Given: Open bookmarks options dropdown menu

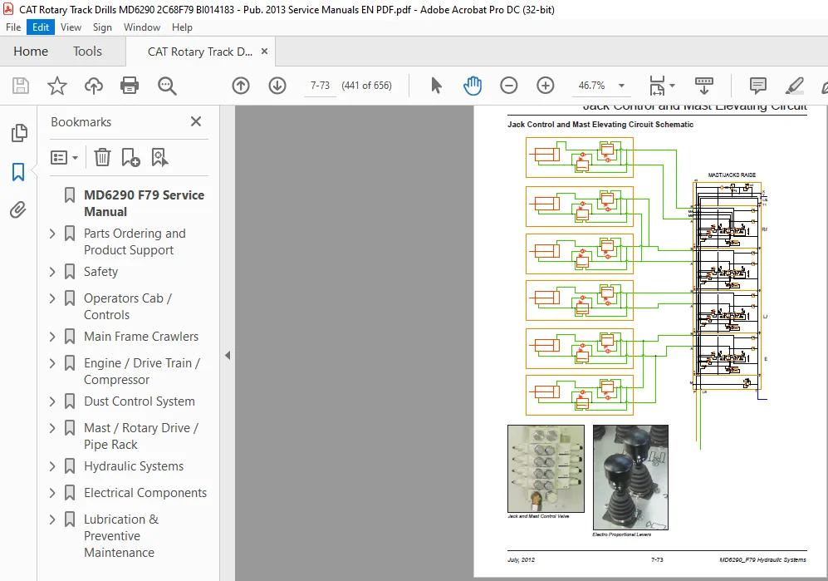Looking at the screenshot, I should 64,158.
